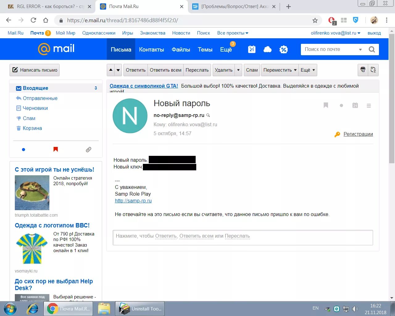The image size is (395, 316).
Task: Open the Ещё menu in blue header
Action: [x=226, y=49]
